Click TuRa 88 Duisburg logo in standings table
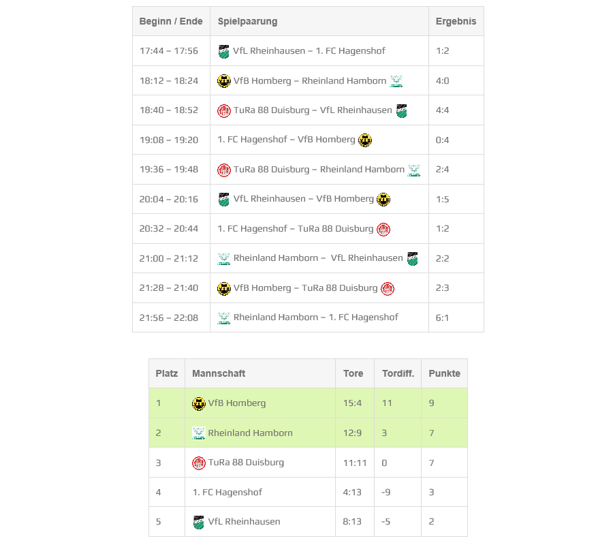 (199, 463)
